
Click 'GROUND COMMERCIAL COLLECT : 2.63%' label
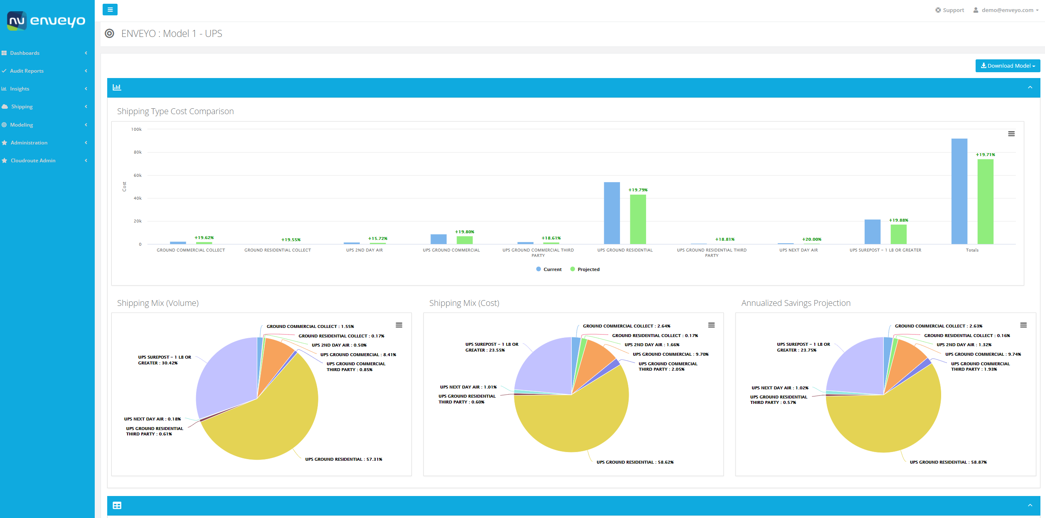tap(939, 326)
